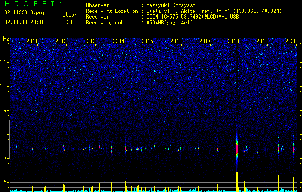302x192 pixels.
Task: Click the strong meteor echo at 2318
Action: pyautogui.click(x=237, y=148)
